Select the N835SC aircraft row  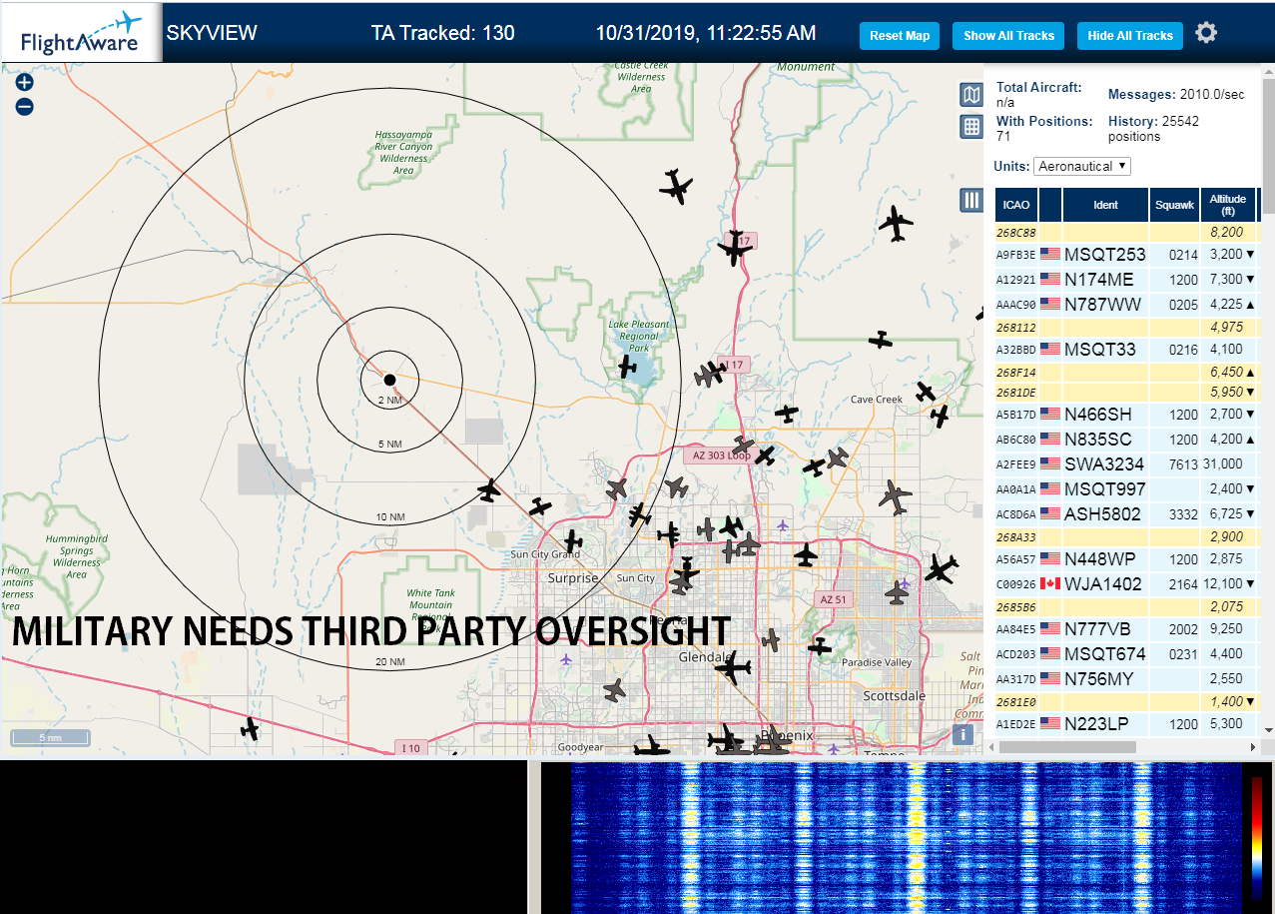click(1126, 439)
